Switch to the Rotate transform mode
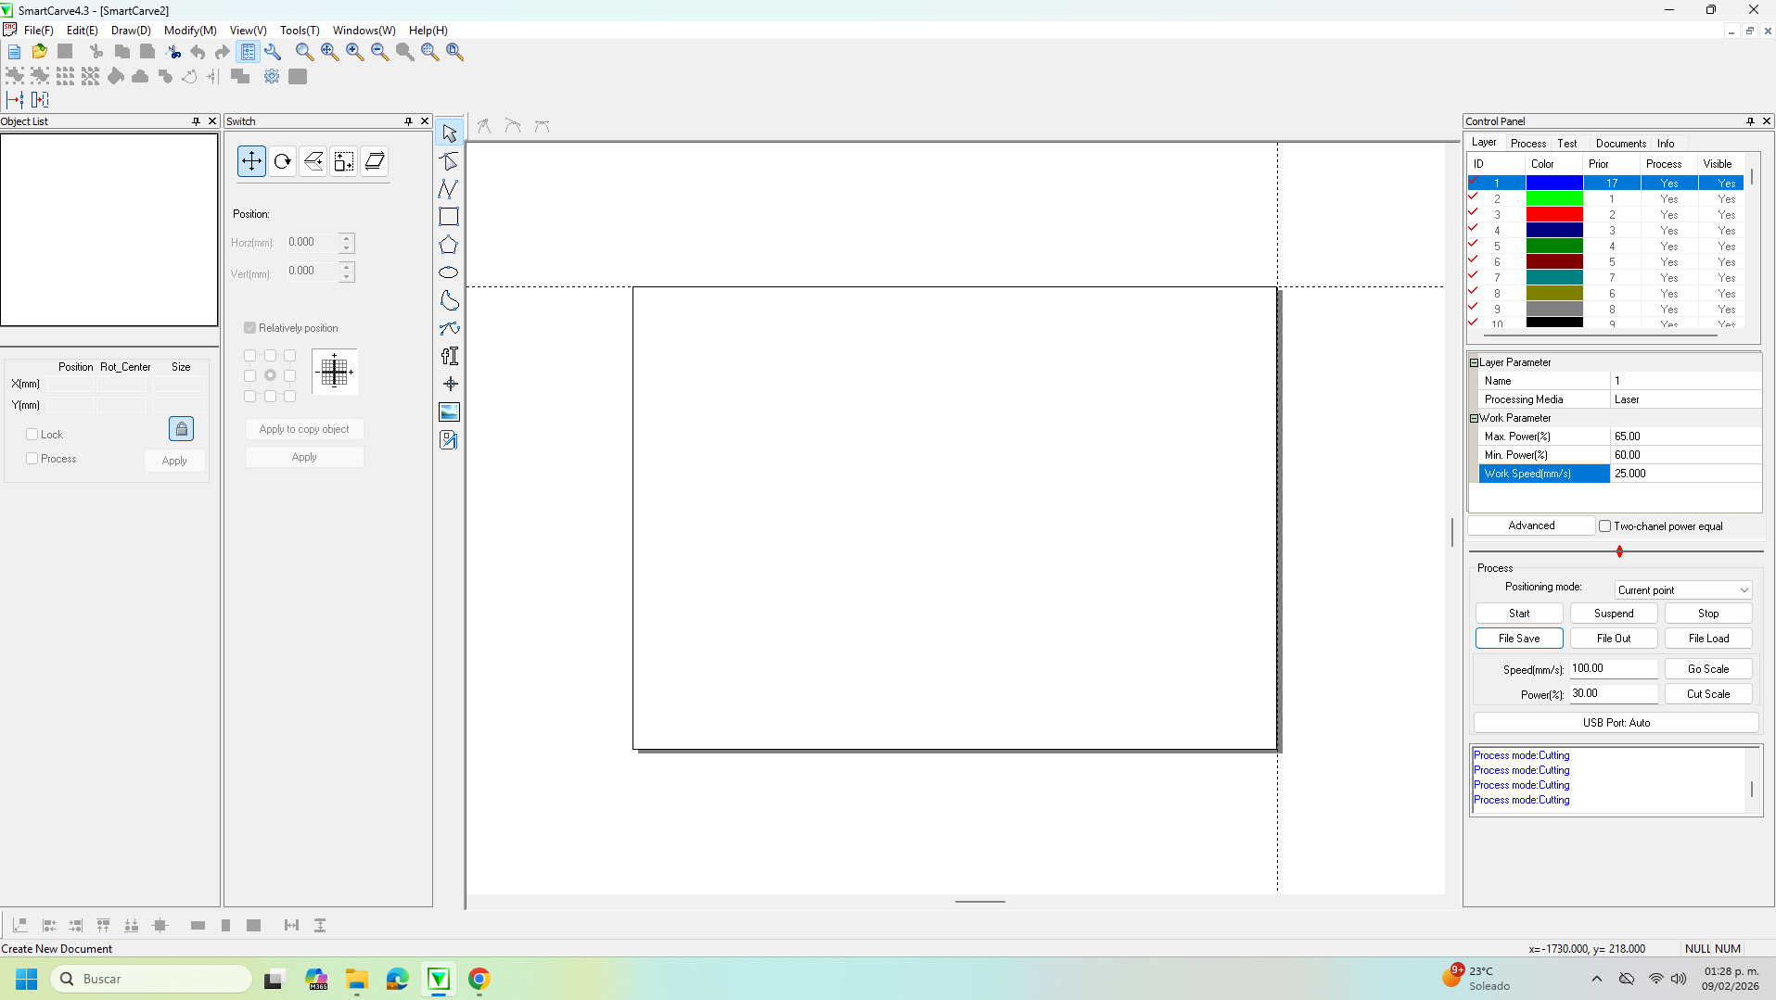Image resolution: width=1776 pixels, height=1000 pixels. point(283,161)
